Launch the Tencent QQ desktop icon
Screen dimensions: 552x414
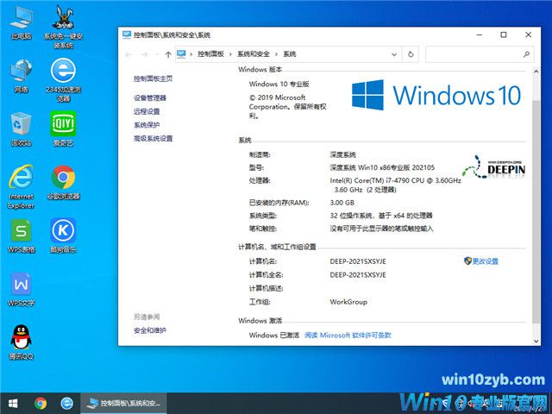click(21, 342)
